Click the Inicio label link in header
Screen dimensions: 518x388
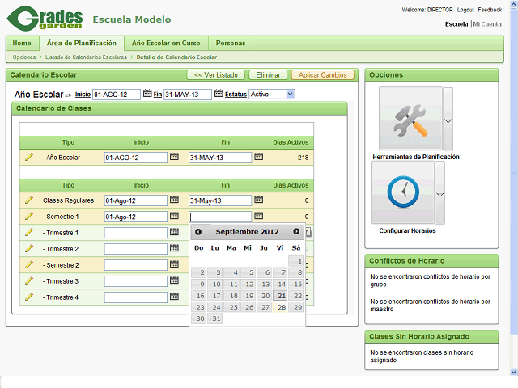[83, 95]
